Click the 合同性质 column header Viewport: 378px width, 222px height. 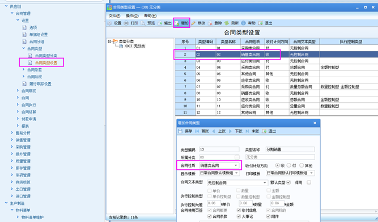[252, 41]
